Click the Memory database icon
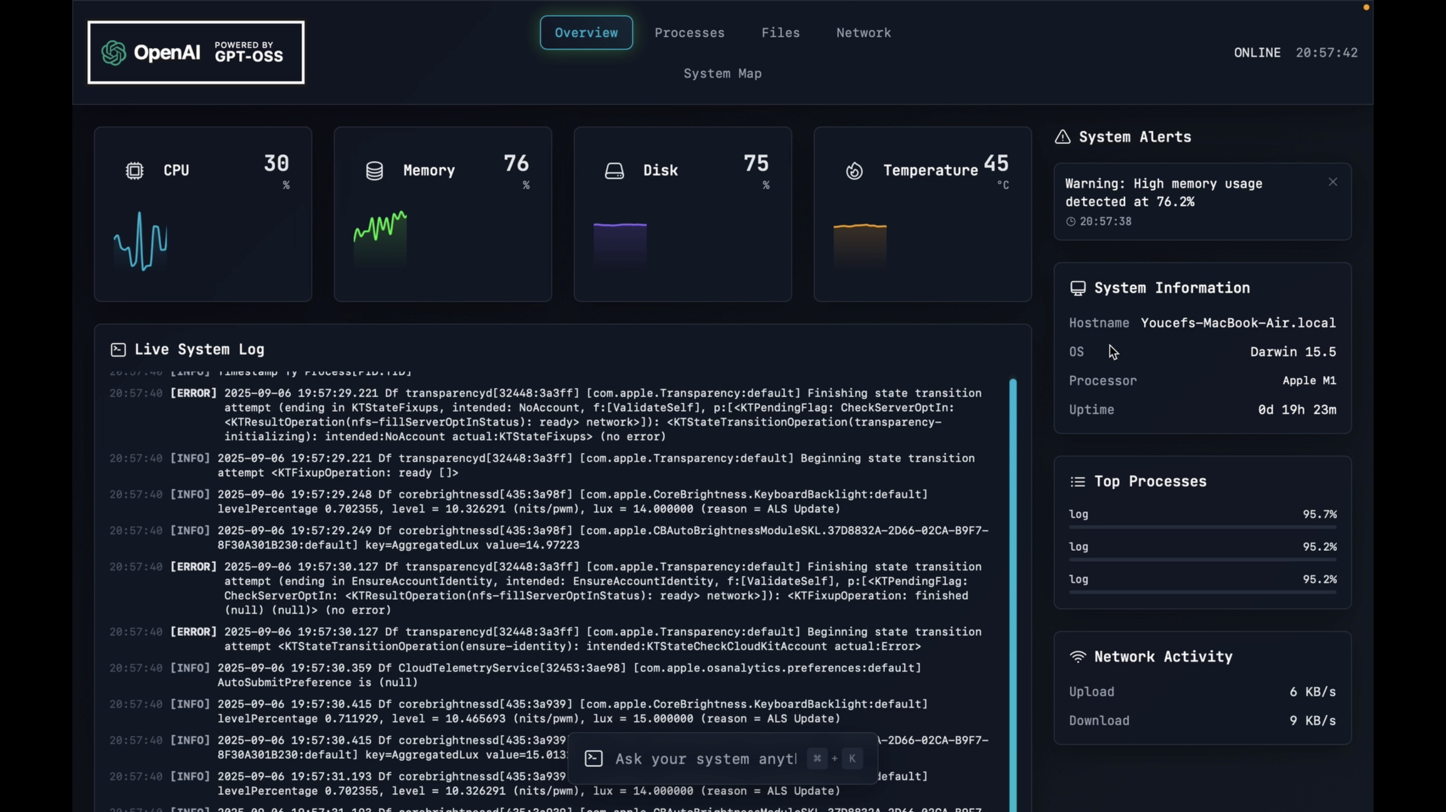The height and width of the screenshot is (812, 1446). click(x=374, y=171)
